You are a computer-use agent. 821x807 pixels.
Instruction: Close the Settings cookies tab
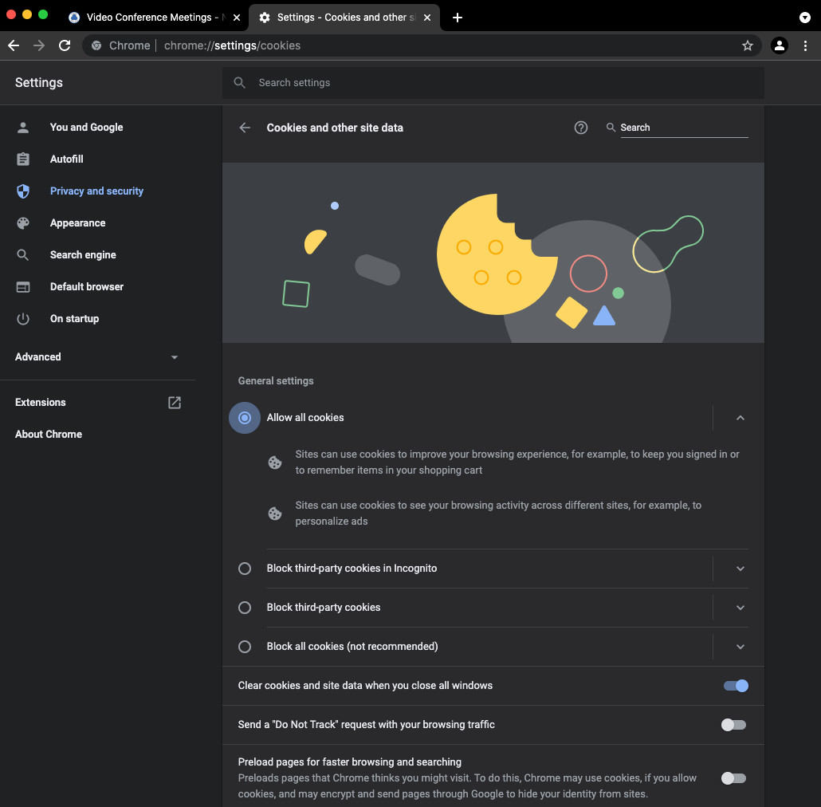(x=427, y=18)
